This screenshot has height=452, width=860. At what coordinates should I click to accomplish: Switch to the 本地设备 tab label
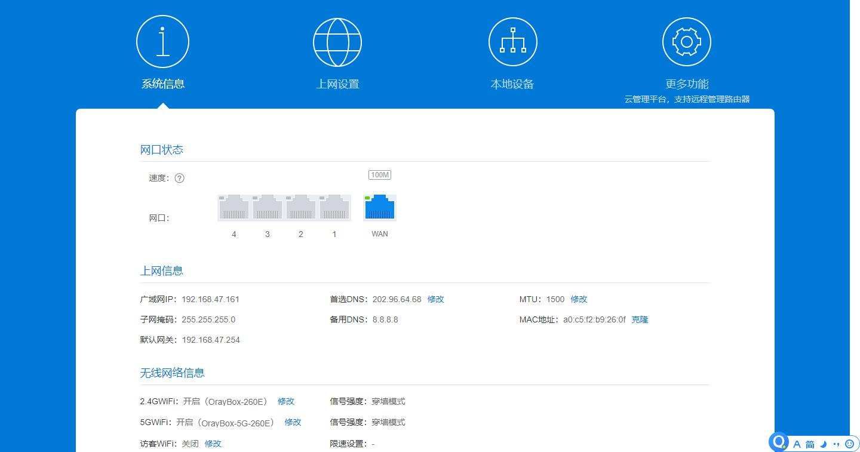(512, 84)
